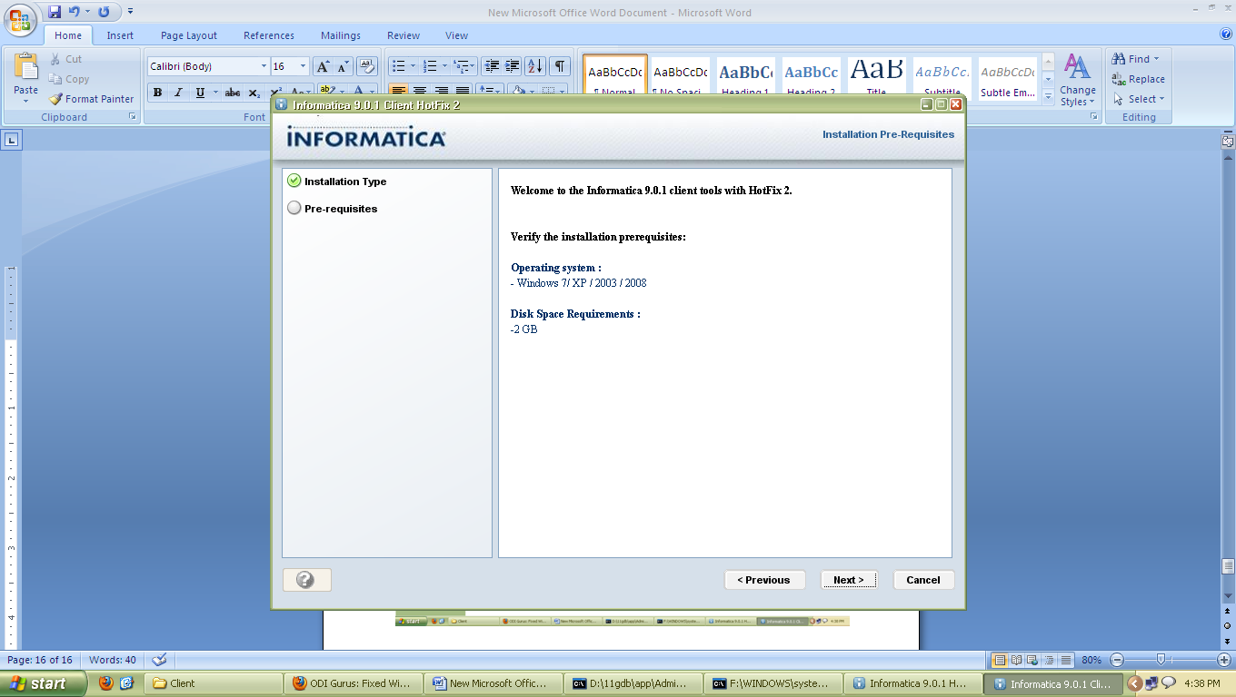Switch to Full Screen Reading view
Viewport: 1236px width, 697px height.
pos(1017,660)
